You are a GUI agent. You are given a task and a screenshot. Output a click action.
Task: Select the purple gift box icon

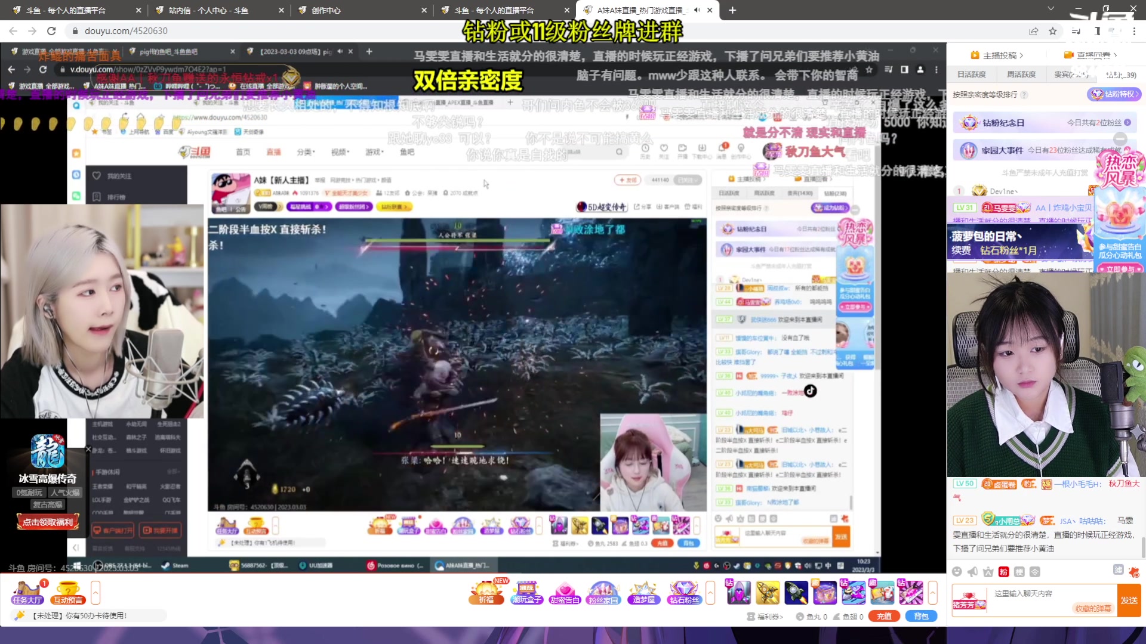point(825,593)
